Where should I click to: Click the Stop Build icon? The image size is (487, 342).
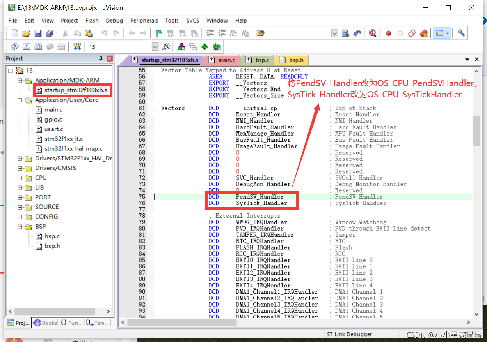[62, 47]
